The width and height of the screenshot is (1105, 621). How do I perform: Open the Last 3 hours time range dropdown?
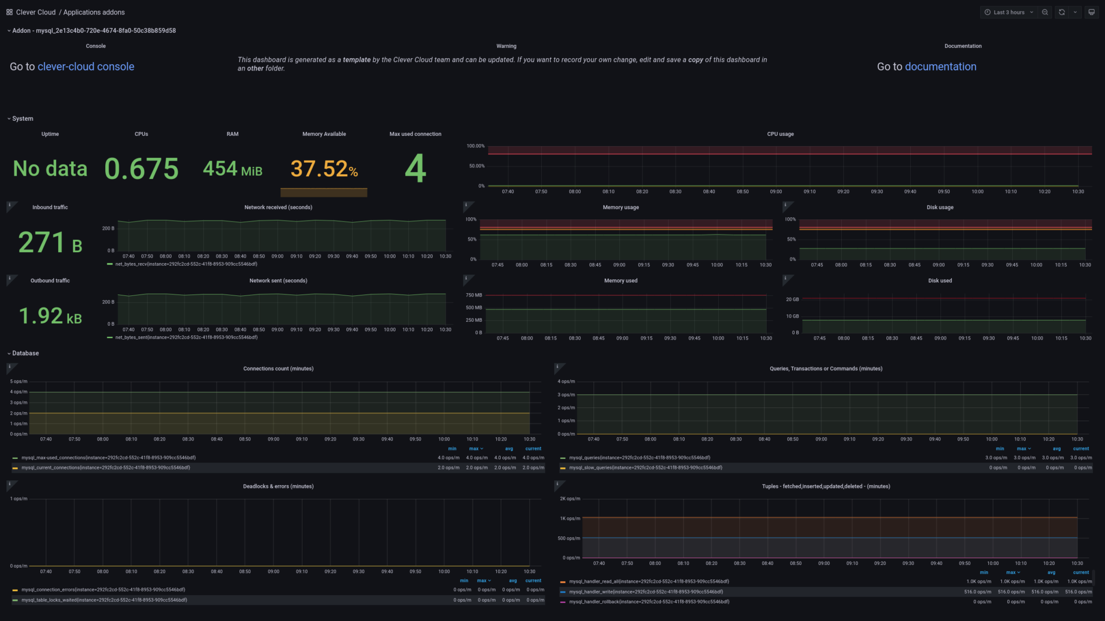[1008, 12]
